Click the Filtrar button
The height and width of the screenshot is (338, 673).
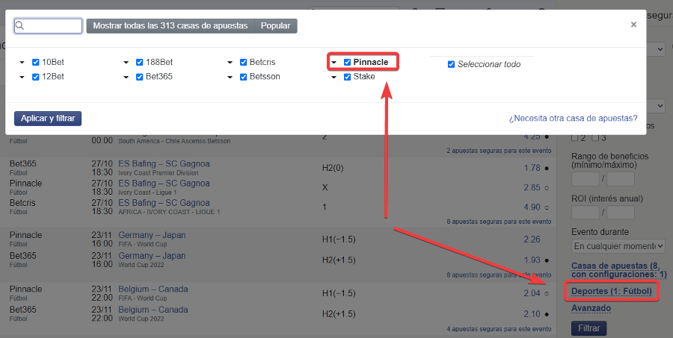click(589, 328)
